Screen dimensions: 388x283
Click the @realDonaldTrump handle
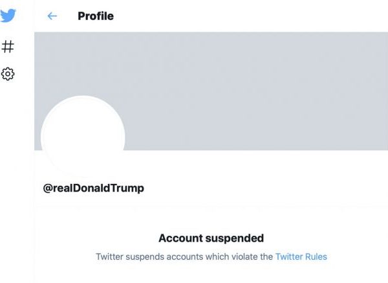93,188
